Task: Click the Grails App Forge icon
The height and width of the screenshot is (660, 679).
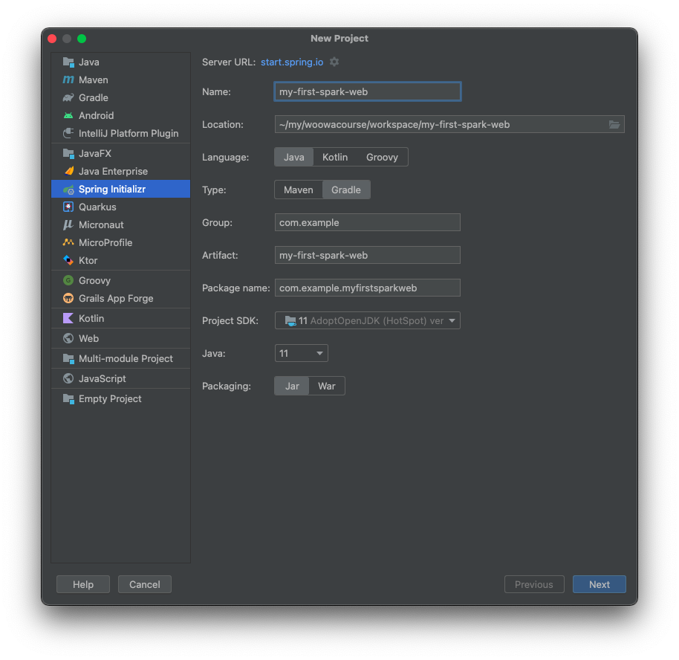Action: (68, 298)
